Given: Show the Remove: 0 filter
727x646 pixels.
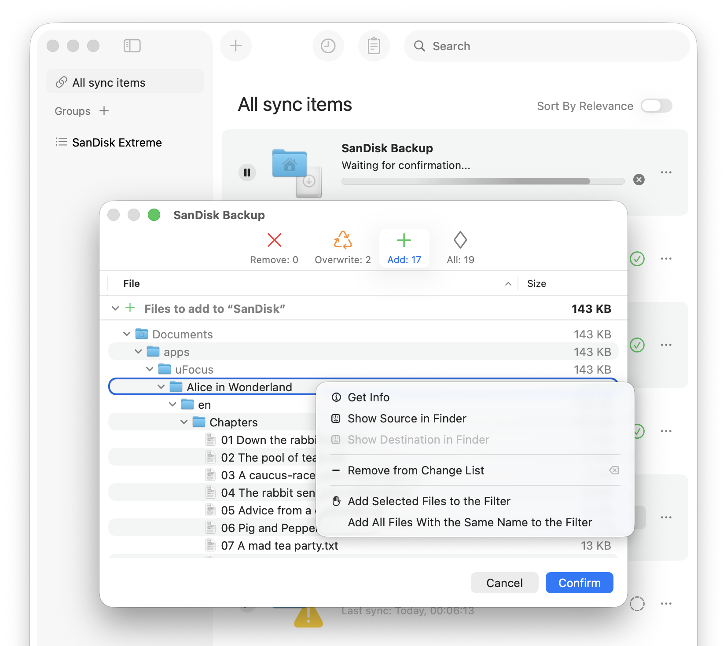Looking at the screenshot, I should (274, 248).
